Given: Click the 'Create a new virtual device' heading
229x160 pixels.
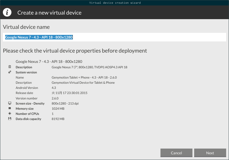Looking at the screenshot, I should [x=49, y=13].
